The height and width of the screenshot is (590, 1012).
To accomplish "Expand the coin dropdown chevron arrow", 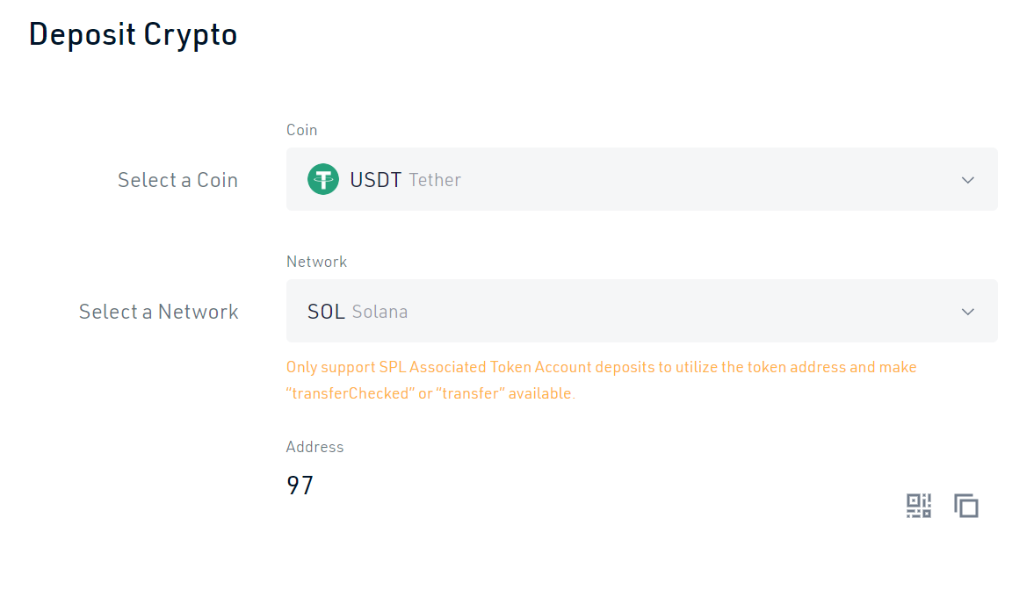I will coord(968,180).
